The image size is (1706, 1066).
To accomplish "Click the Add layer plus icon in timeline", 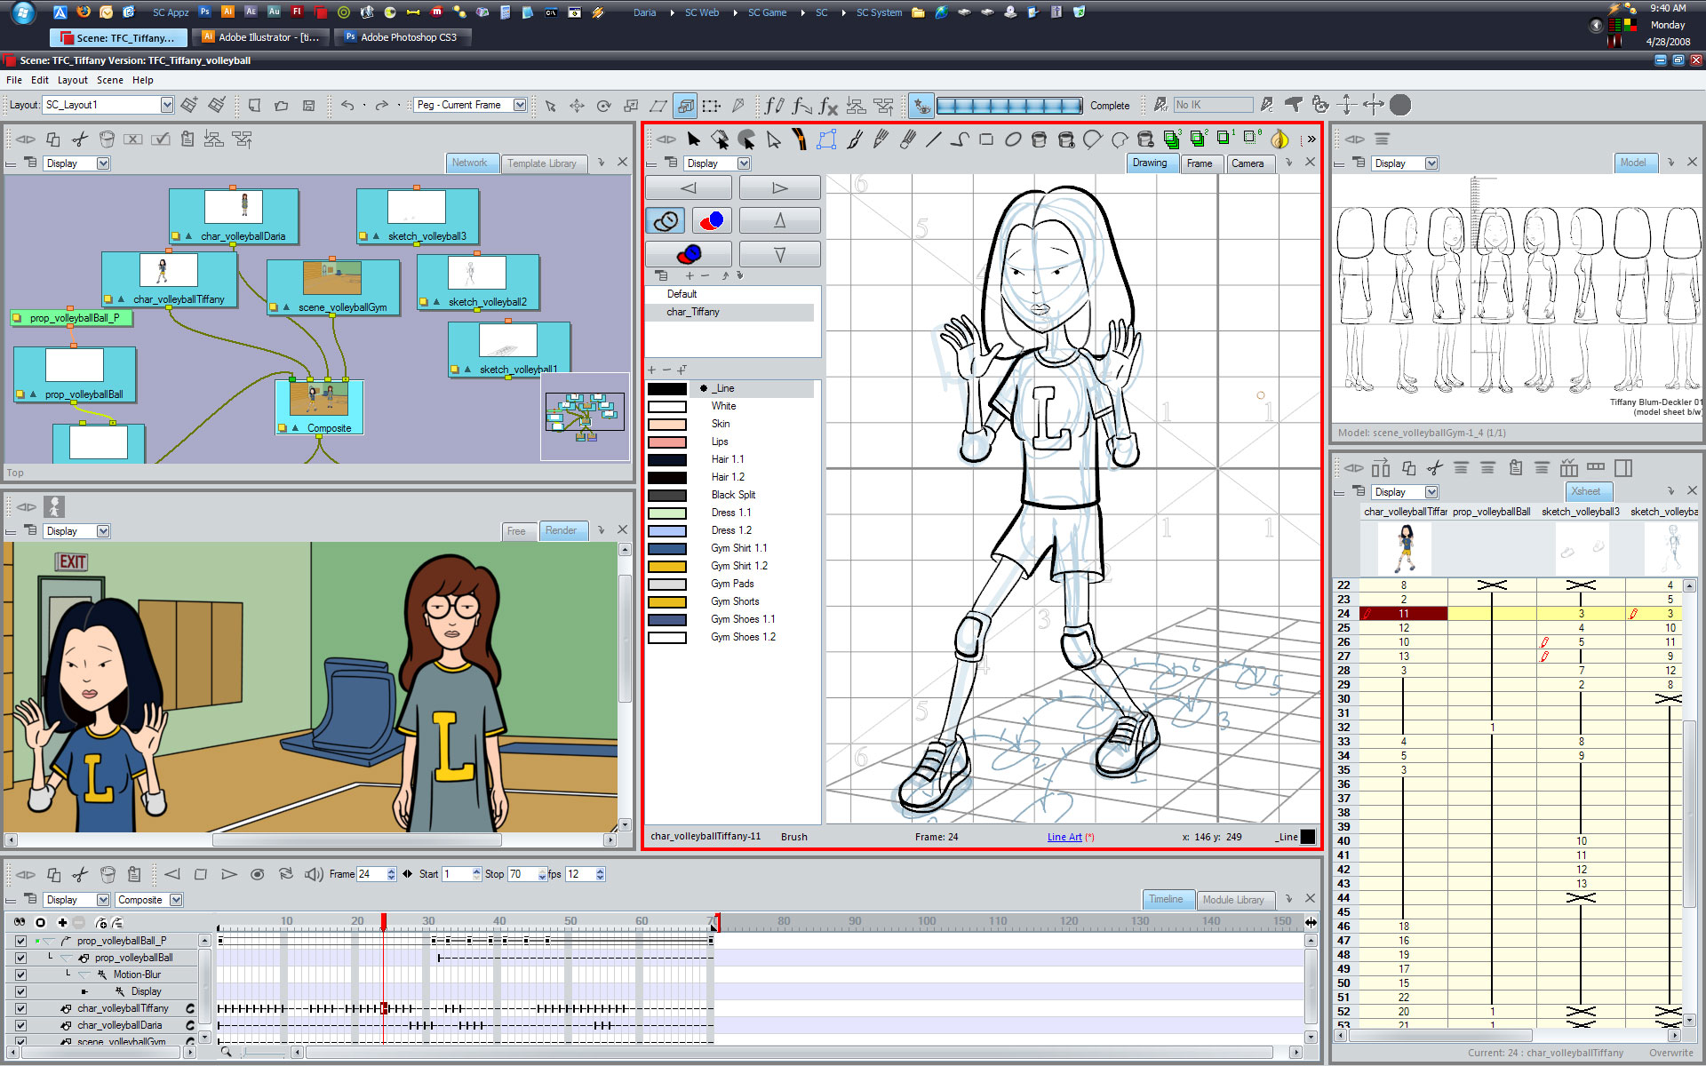I will [x=62, y=923].
